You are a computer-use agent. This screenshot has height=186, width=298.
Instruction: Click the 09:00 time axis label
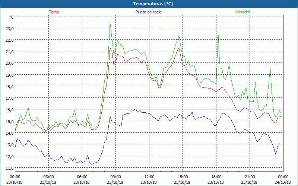coord(115,177)
